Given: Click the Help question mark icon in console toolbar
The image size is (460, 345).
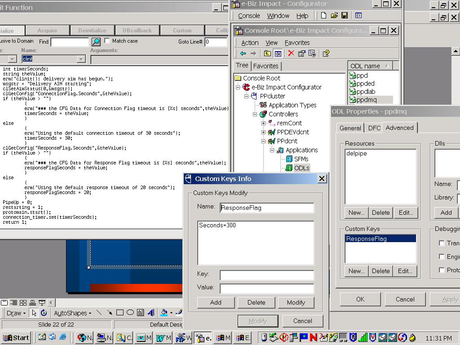Looking at the screenshot, I should click(326, 53).
